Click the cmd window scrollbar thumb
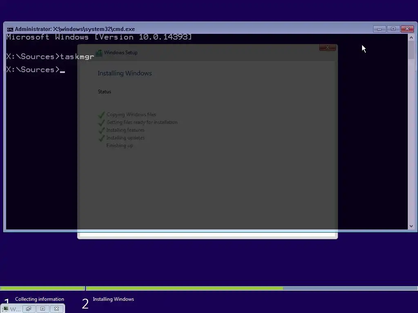The height and width of the screenshot is (313, 418). tap(411, 50)
